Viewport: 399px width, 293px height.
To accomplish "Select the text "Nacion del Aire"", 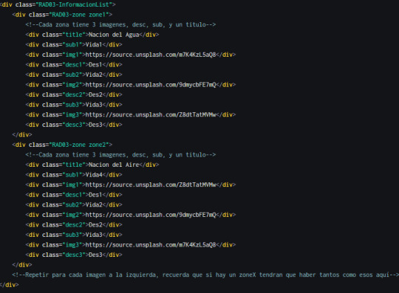I will tap(114, 165).
